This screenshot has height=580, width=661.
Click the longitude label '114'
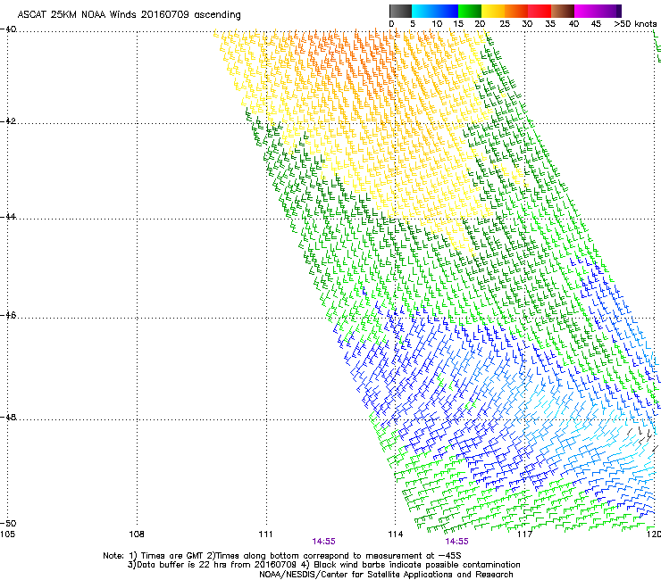[395, 534]
